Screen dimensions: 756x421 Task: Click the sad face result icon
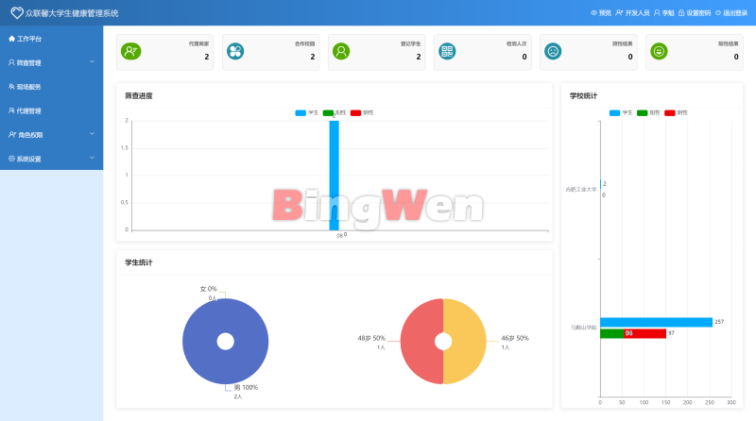(553, 52)
